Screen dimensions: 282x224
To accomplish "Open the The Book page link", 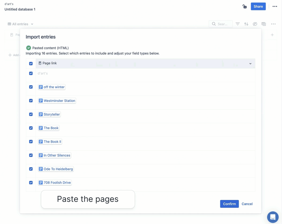I will coord(49,128).
